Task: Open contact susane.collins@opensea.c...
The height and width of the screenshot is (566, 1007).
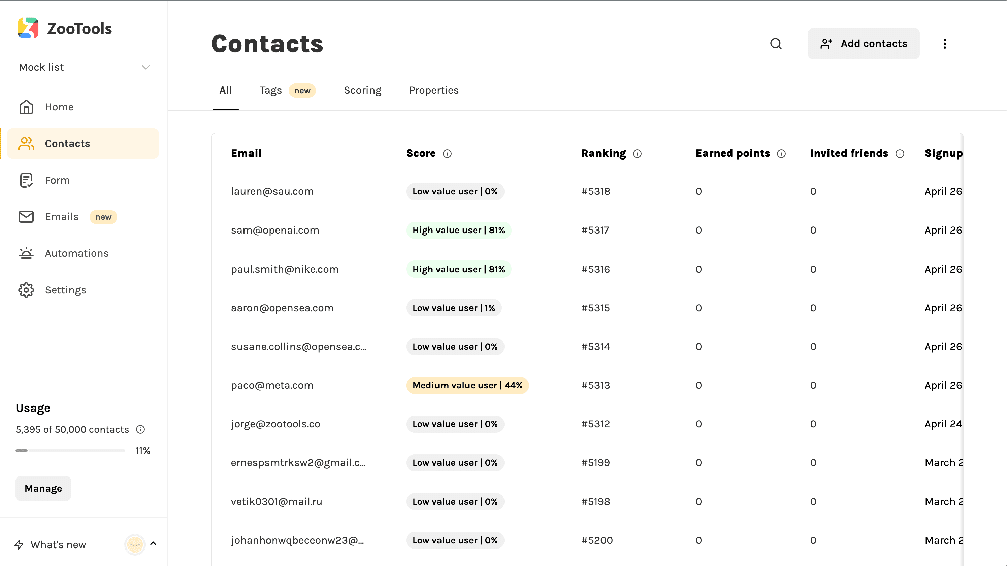Action: point(299,347)
